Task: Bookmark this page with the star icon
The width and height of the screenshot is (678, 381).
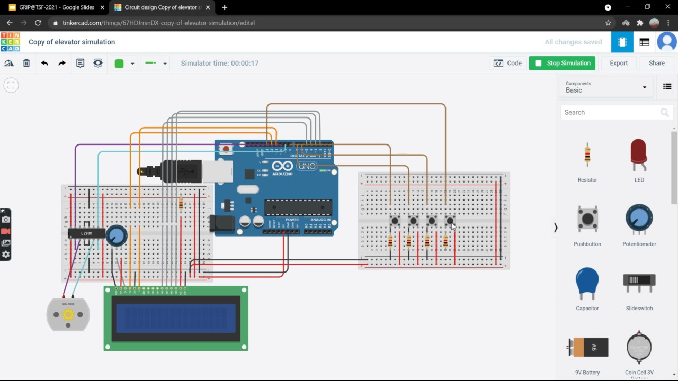Action: coord(608,23)
